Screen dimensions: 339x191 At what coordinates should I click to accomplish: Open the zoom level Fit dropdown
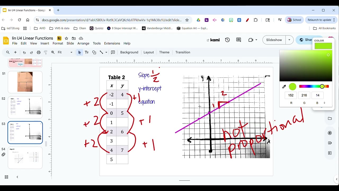[x=65, y=52]
